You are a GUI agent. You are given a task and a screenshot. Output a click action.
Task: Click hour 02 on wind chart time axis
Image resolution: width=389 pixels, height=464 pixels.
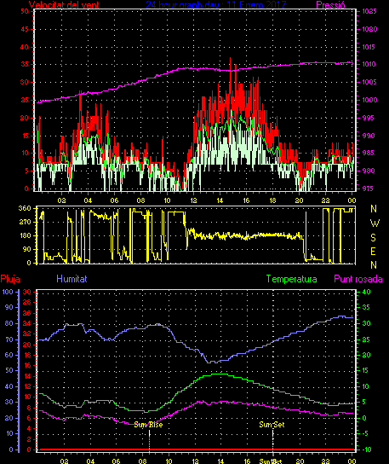click(x=62, y=200)
